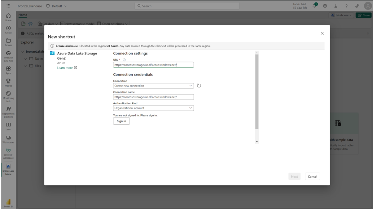Screen dimensions: 373x209
Task: Select the Home tab
Action: coord(23,15)
